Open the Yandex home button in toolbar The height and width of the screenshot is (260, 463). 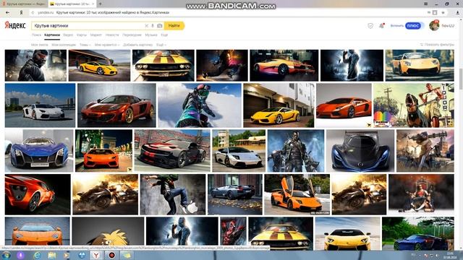[x=21, y=13]
